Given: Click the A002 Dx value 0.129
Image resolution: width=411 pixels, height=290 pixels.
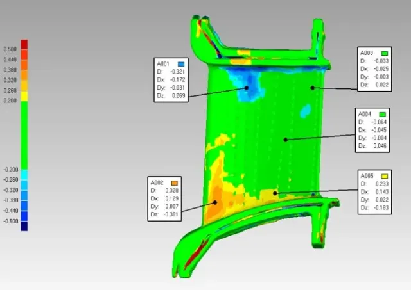Looking at the screenshot, I should tap(171, 198).
